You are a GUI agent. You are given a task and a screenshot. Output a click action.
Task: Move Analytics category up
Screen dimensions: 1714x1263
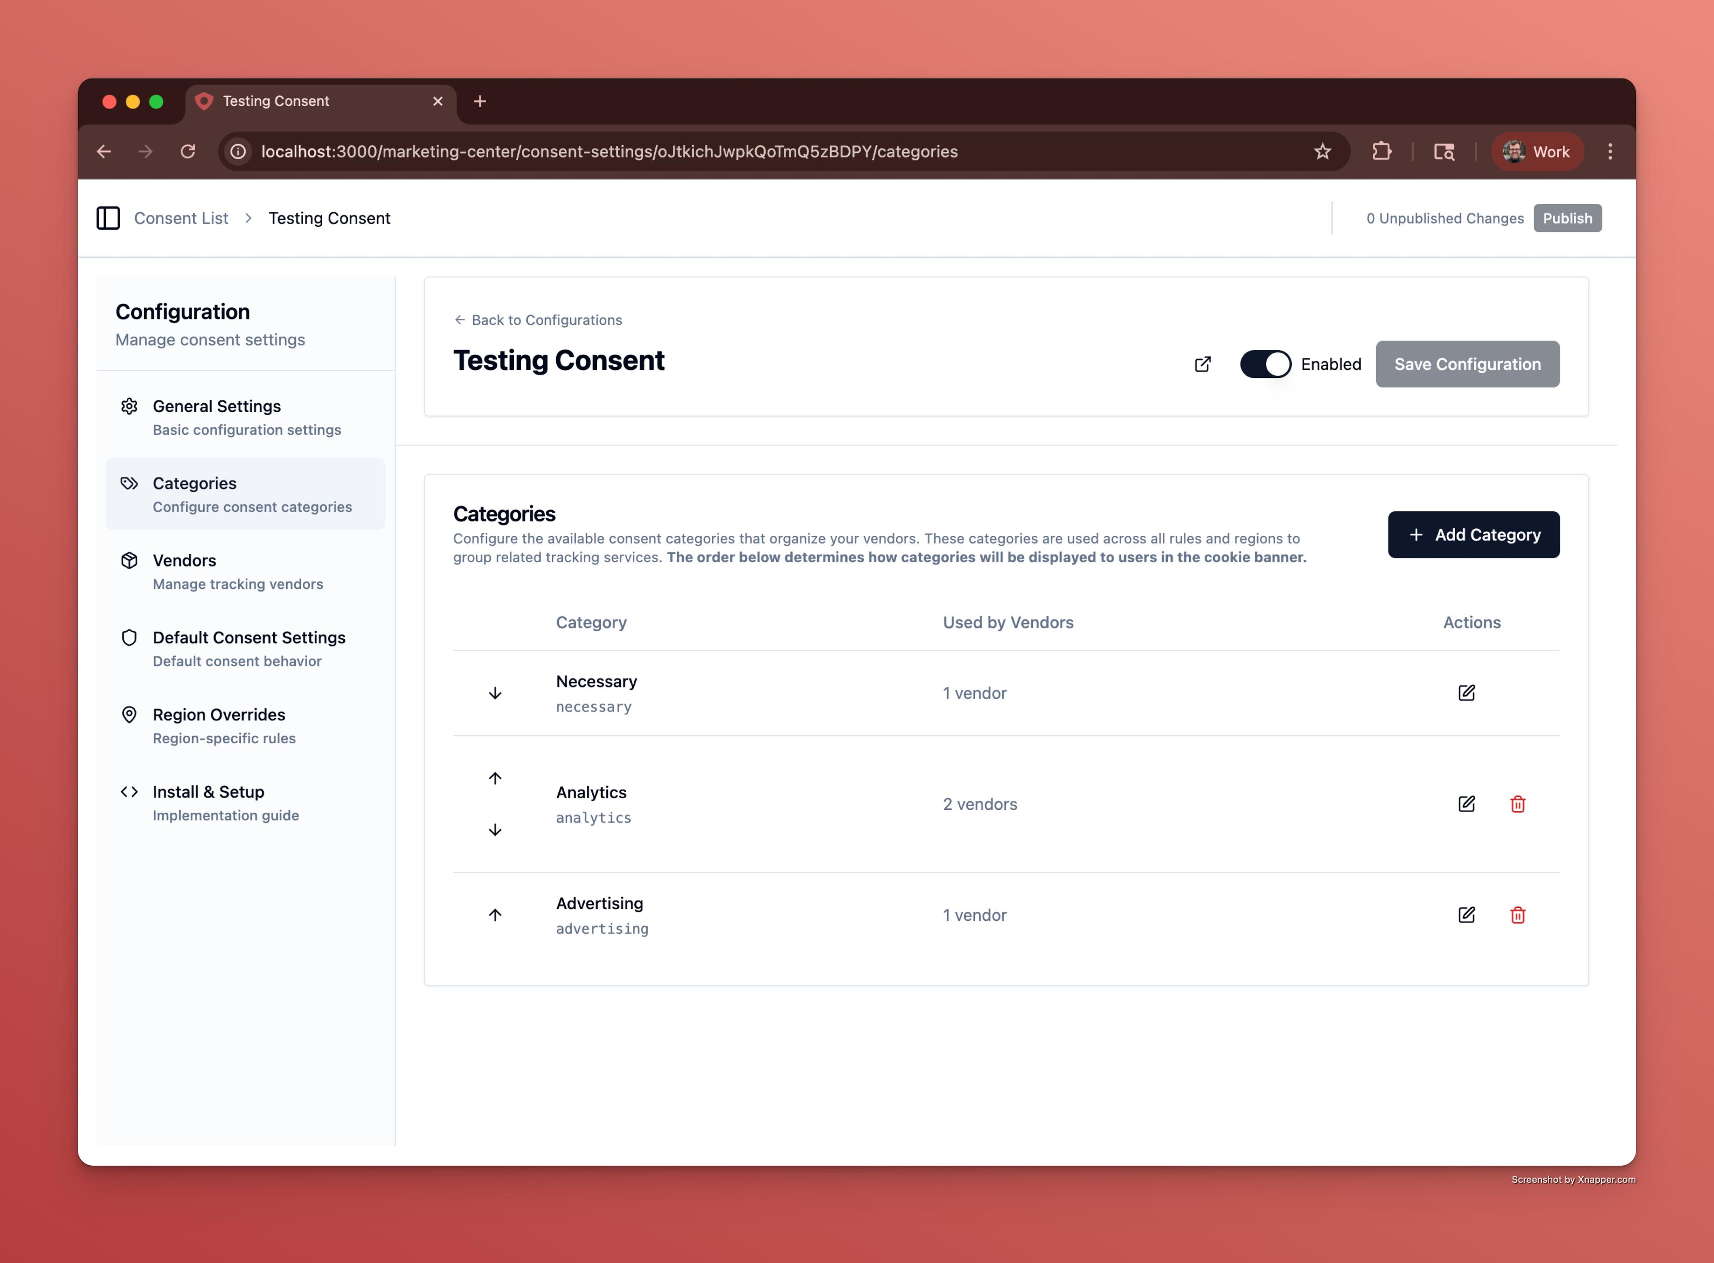[495, 779]
